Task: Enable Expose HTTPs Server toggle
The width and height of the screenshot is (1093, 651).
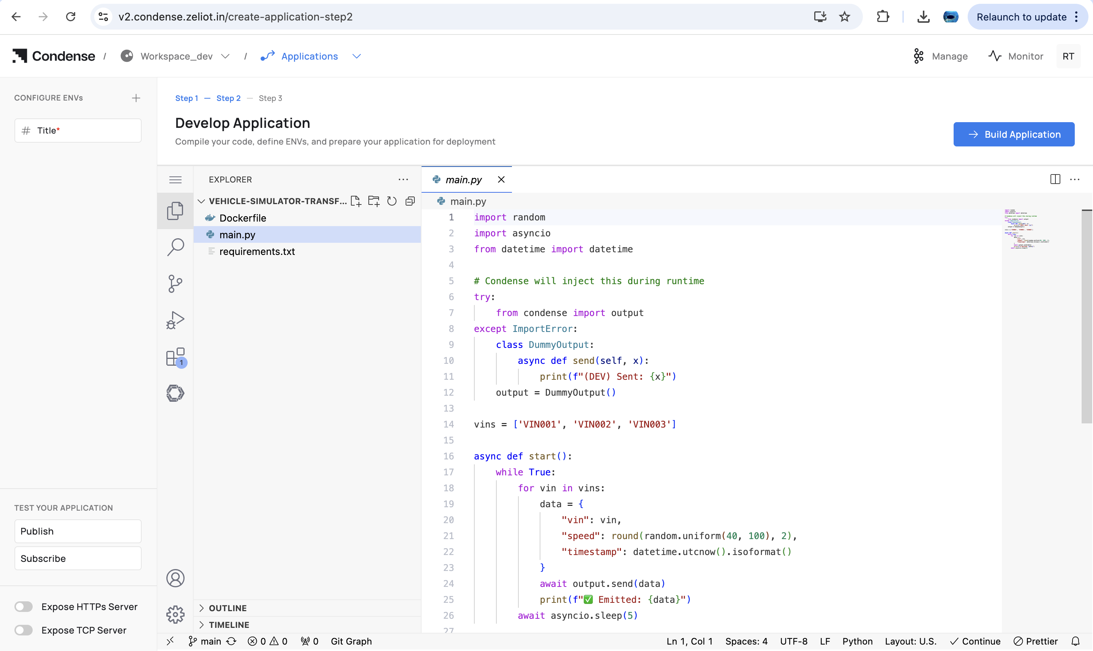Action: click(x=24, y=607)
